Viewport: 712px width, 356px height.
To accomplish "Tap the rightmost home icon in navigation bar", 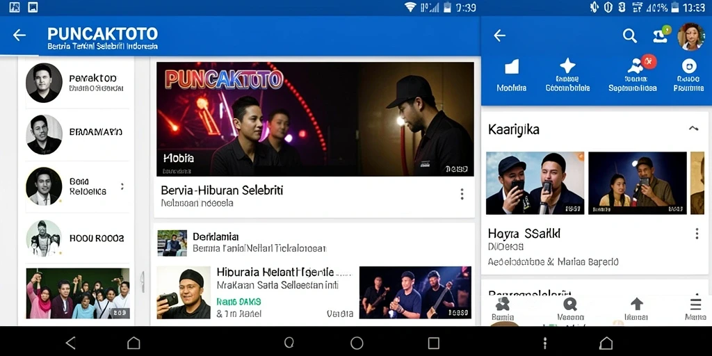I will (606, 343).
